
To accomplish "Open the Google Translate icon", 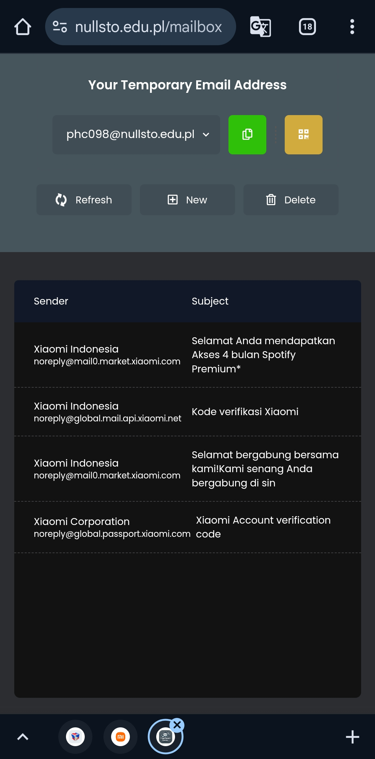I will 260,27.
